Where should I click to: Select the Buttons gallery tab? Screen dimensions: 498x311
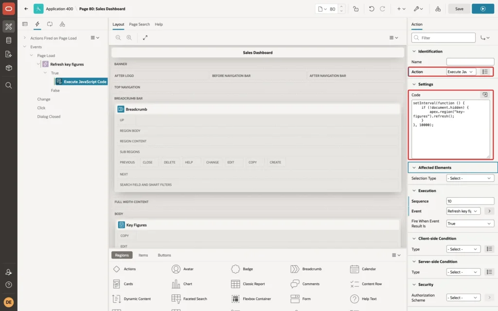(x=164, y=255)
